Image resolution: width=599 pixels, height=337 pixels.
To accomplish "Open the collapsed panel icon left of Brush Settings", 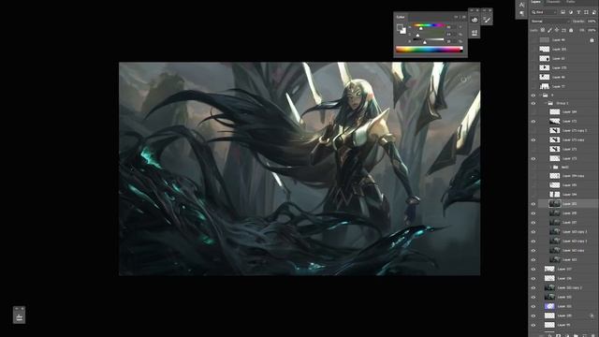I will pyautogui.click(x=475, y=20).
